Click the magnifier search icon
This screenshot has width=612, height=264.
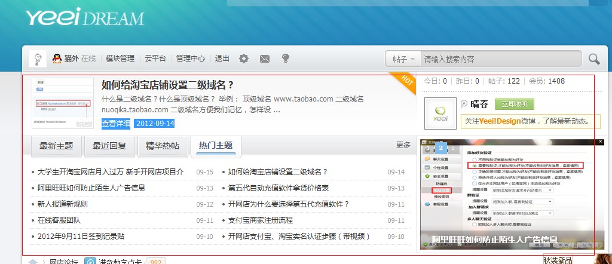tap(594, 59)
